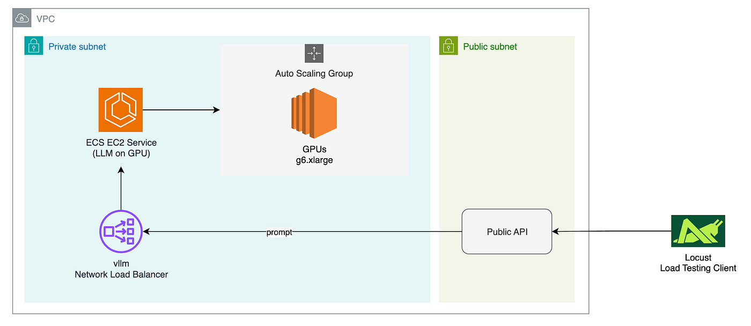Click the Public API box
The width and height of the screenshot is (751, 326).
coord(507,232)
